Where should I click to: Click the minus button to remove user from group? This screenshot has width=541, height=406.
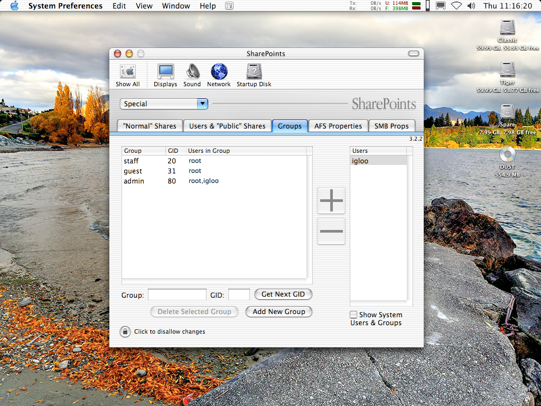click(331, 231)
